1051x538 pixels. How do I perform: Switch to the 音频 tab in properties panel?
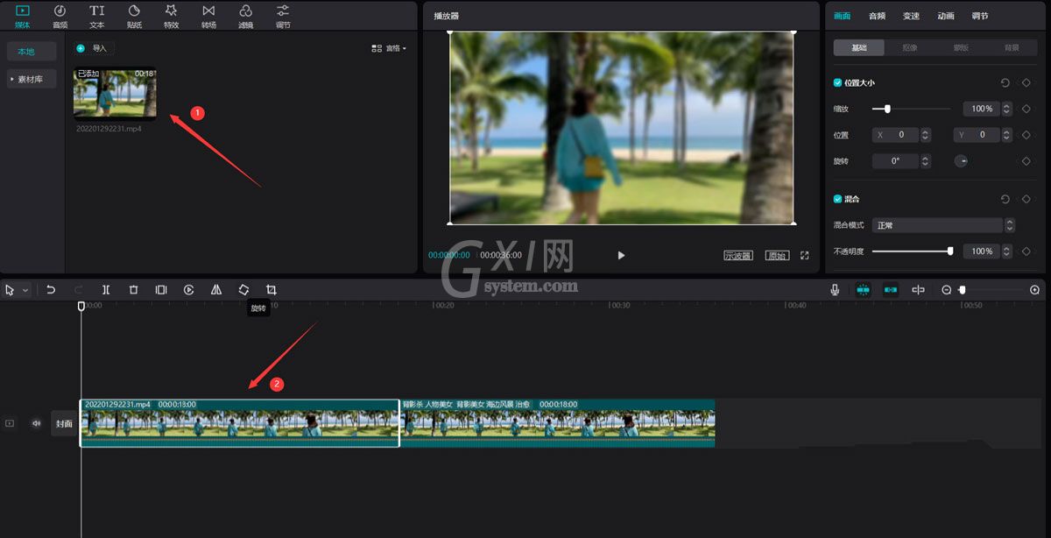(x=877, y=16)
